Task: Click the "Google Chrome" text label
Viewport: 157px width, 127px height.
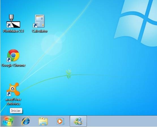Action: click(13, 65)
